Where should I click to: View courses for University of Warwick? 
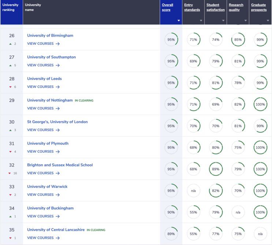click(43, 195)
